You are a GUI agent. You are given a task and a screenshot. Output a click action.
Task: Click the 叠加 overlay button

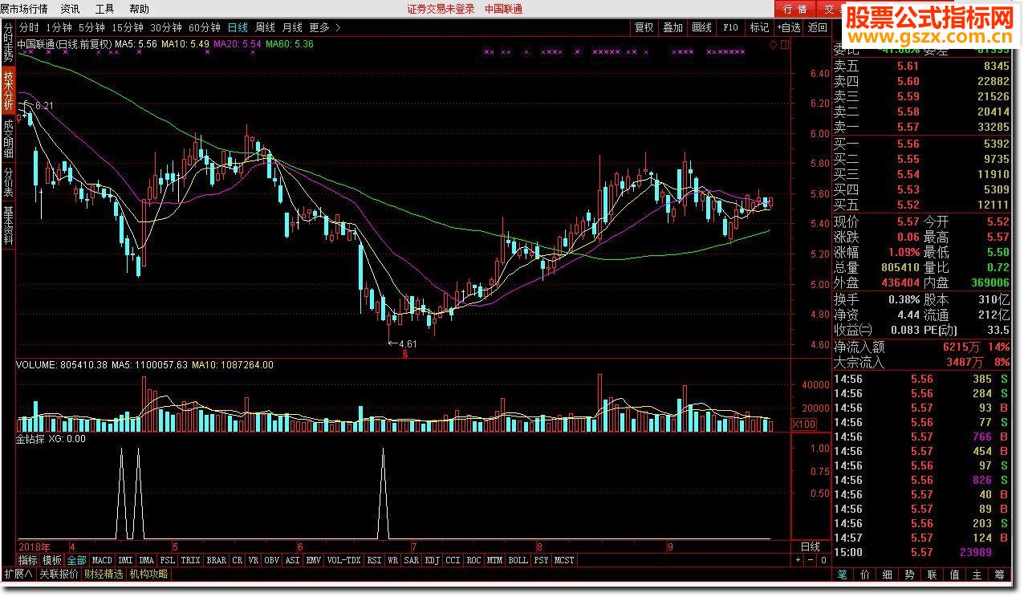673,27
